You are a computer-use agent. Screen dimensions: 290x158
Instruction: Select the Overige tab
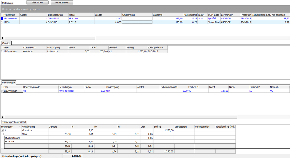tap(6, 43)
